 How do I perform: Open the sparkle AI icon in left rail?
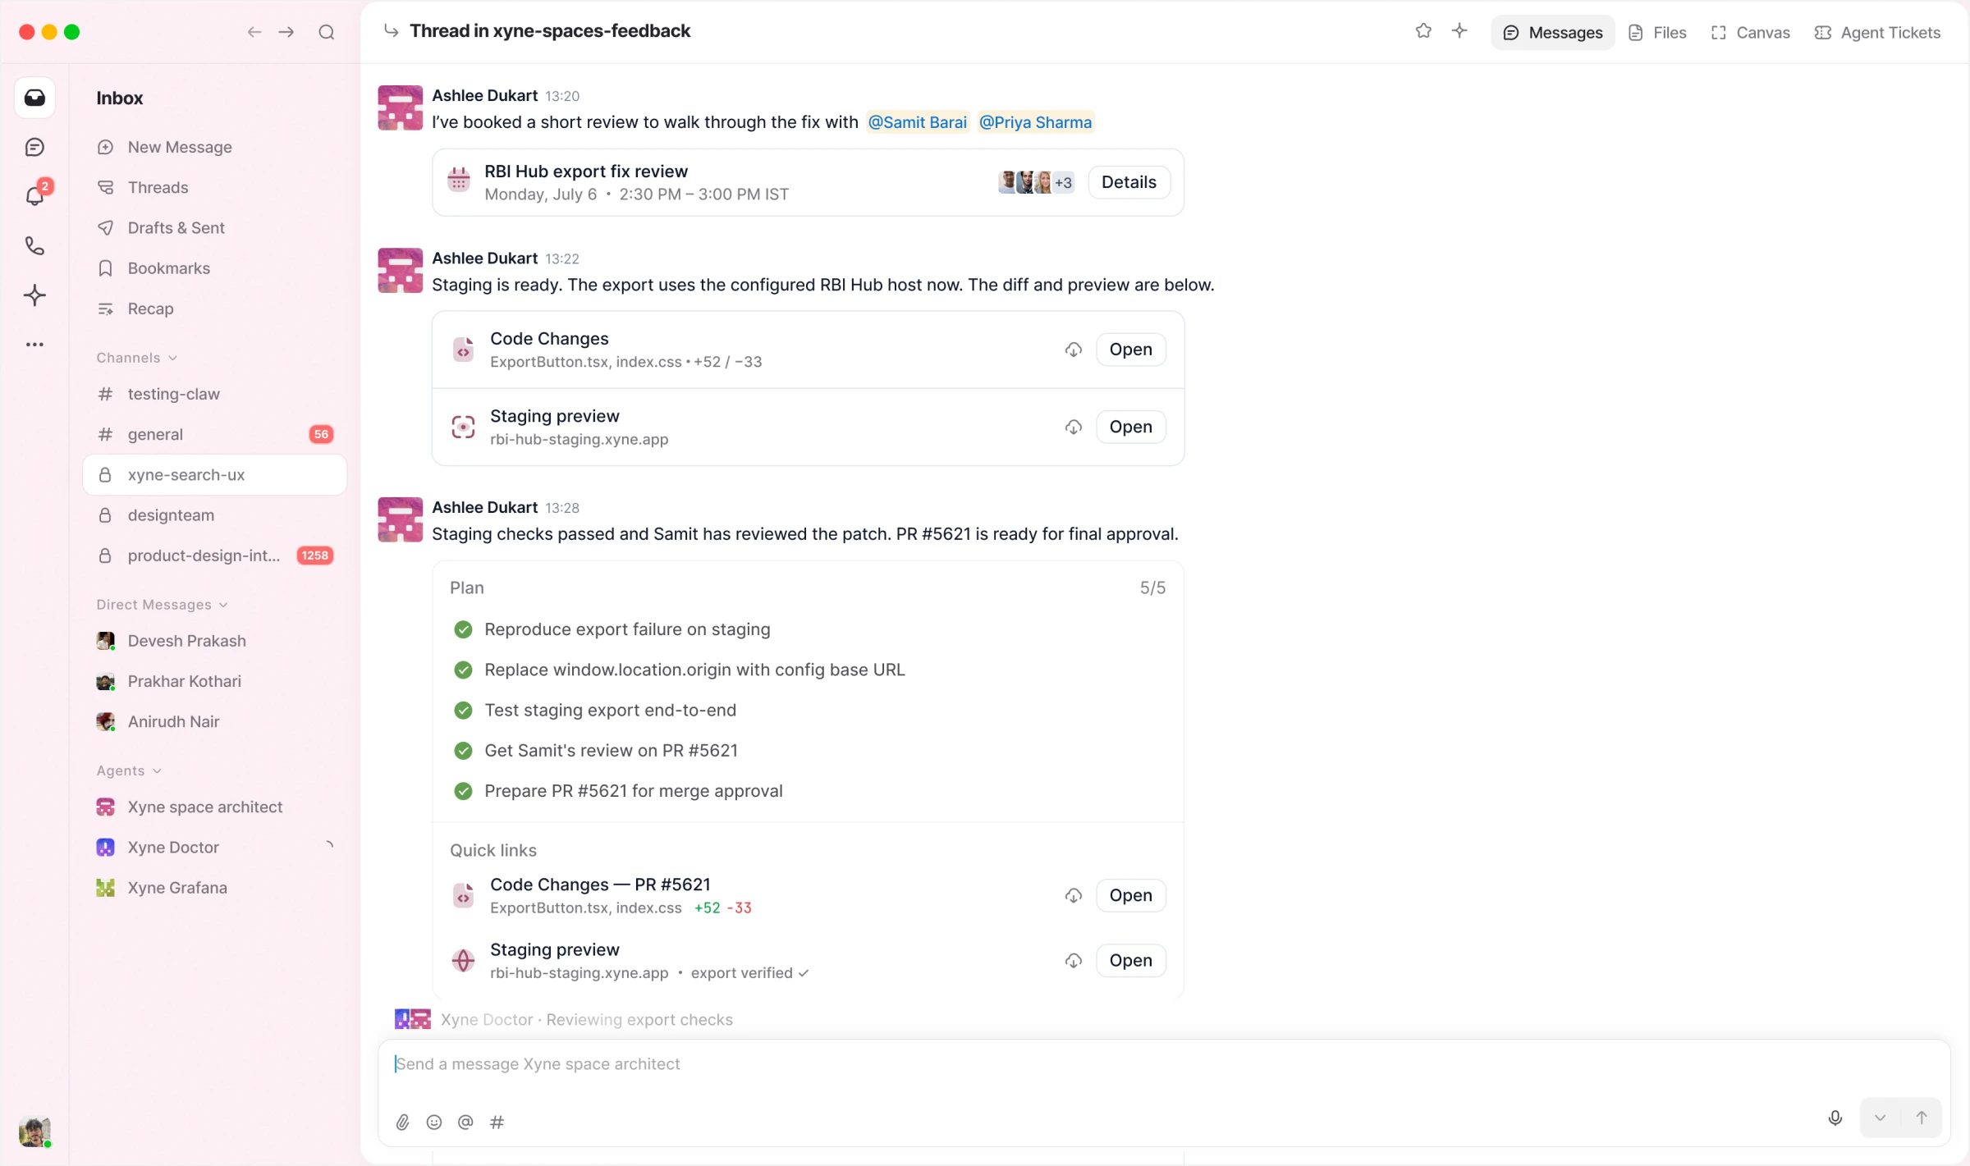[34, 295]
